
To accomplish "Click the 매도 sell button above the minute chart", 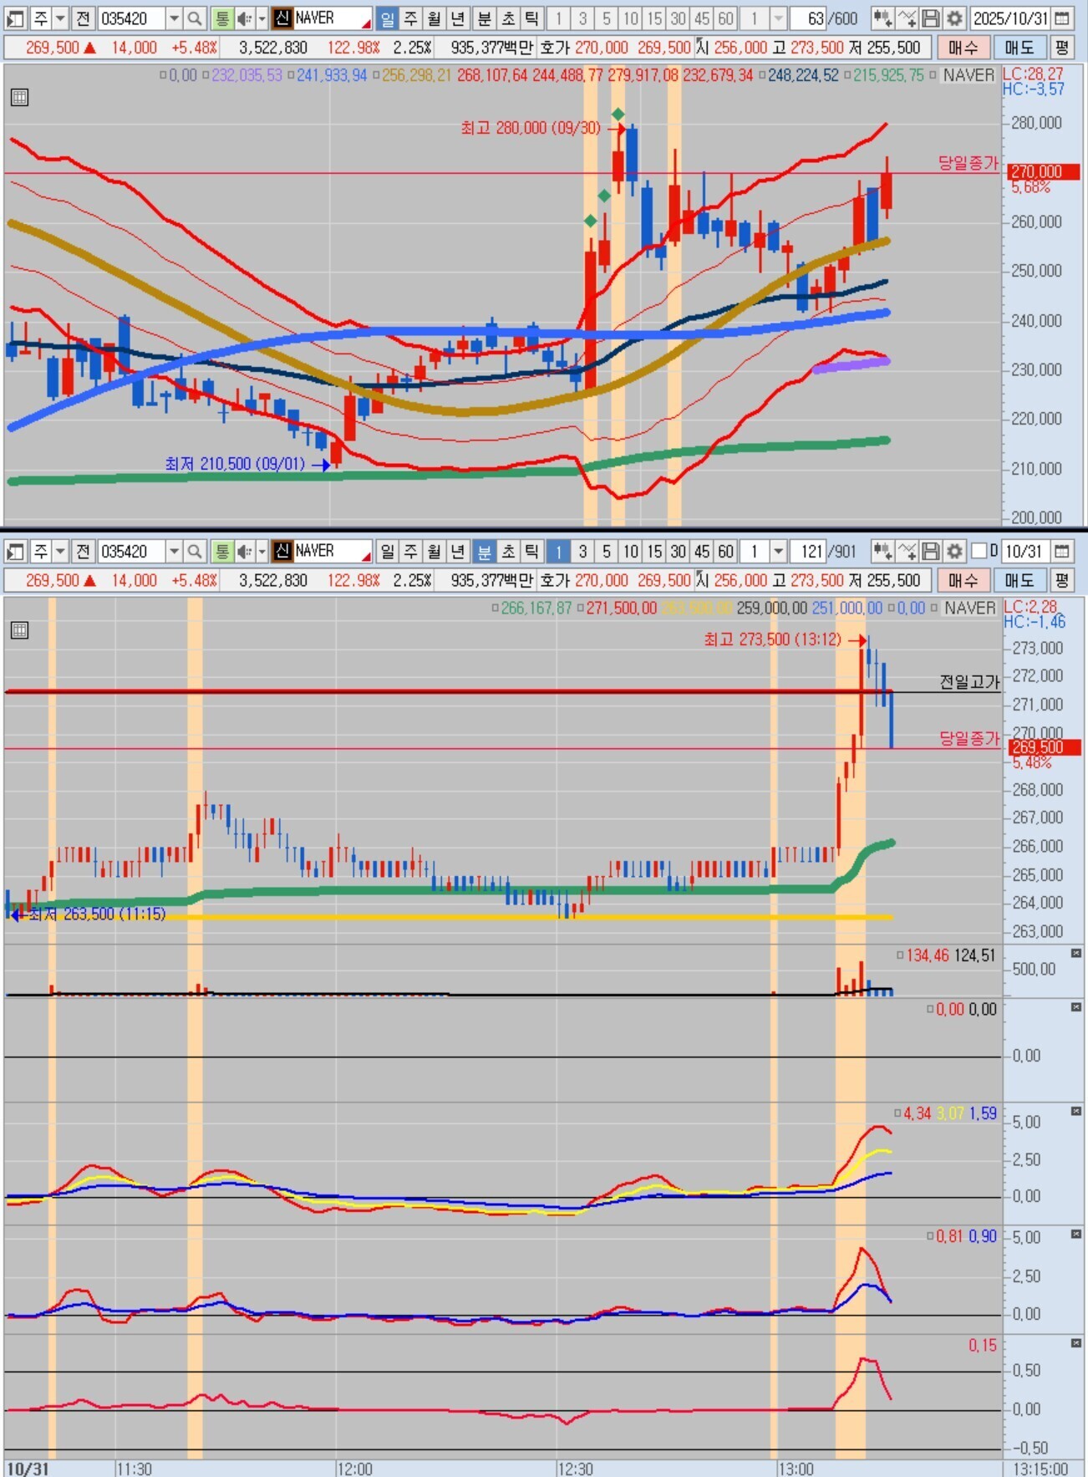I will [1019, 580].
